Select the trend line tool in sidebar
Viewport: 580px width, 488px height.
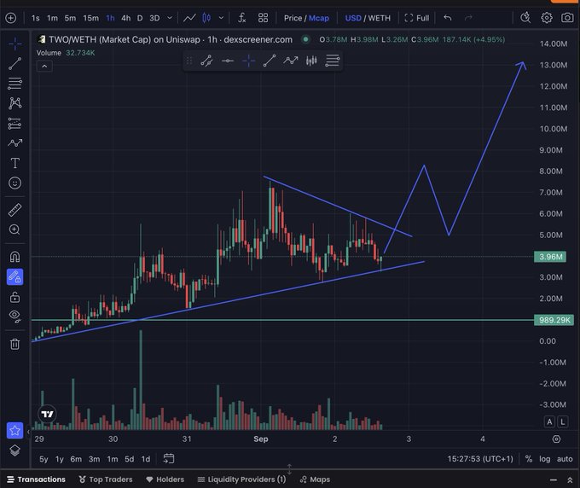coord(14,64)
